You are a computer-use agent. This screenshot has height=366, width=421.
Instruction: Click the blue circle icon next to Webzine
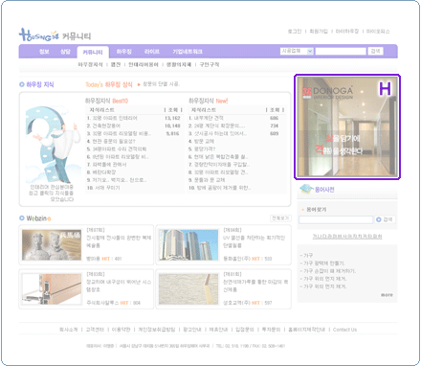coord(22,218)
